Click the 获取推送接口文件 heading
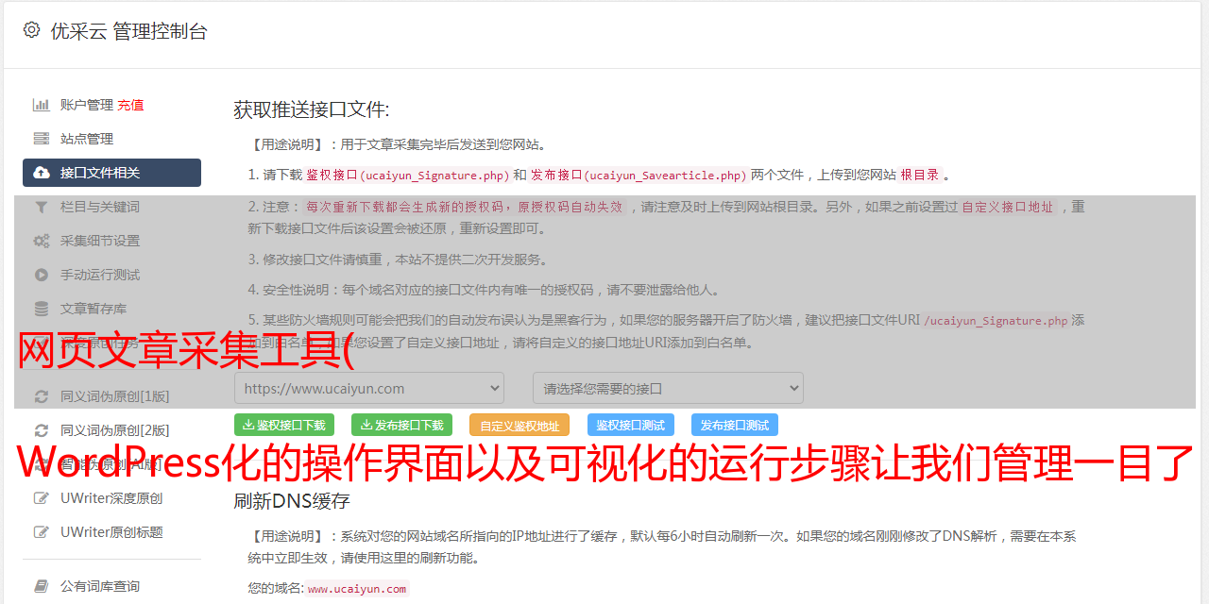This screenshot has height=604, width=1209. pos(312,109)
